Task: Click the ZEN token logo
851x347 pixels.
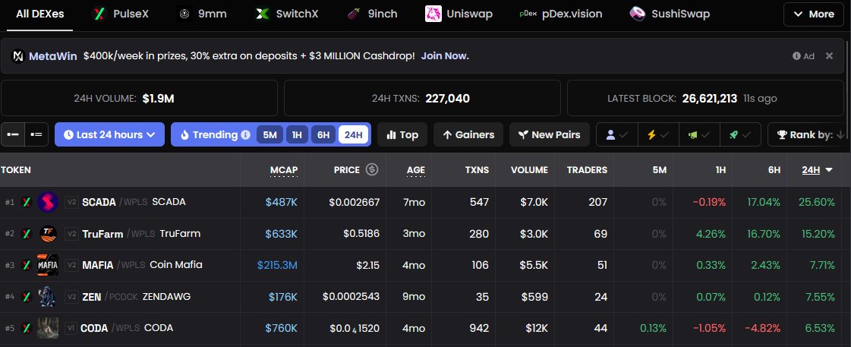Action: click(x=48, y=296)
